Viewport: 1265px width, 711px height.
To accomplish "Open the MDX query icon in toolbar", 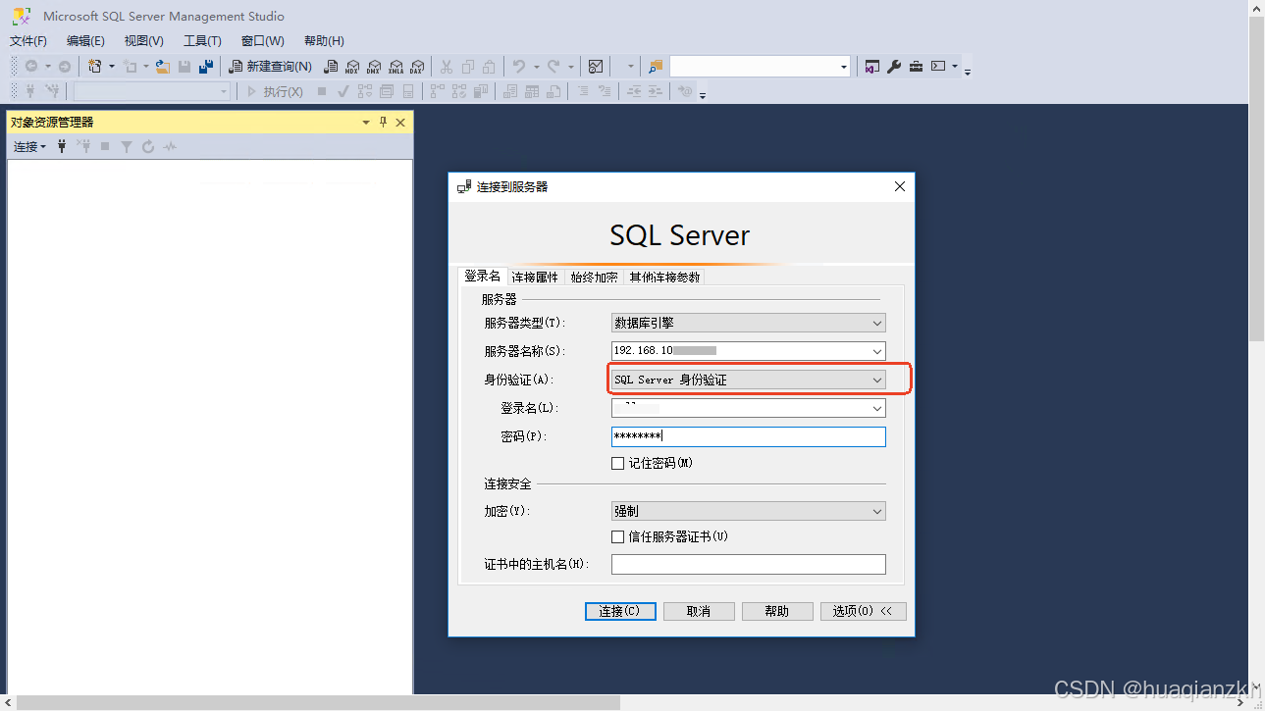I will click(x=352, y=67).
